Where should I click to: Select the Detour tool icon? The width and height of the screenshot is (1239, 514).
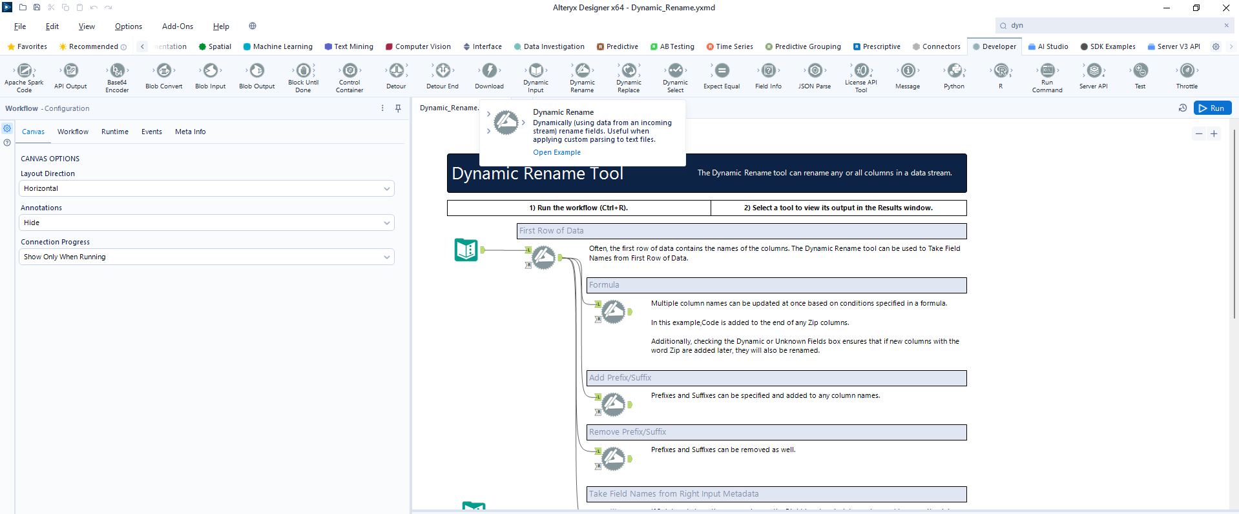(396, 71)
